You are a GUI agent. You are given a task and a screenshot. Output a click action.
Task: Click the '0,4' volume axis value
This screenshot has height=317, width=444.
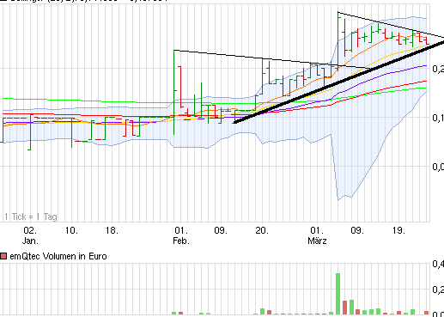(438, 264)
